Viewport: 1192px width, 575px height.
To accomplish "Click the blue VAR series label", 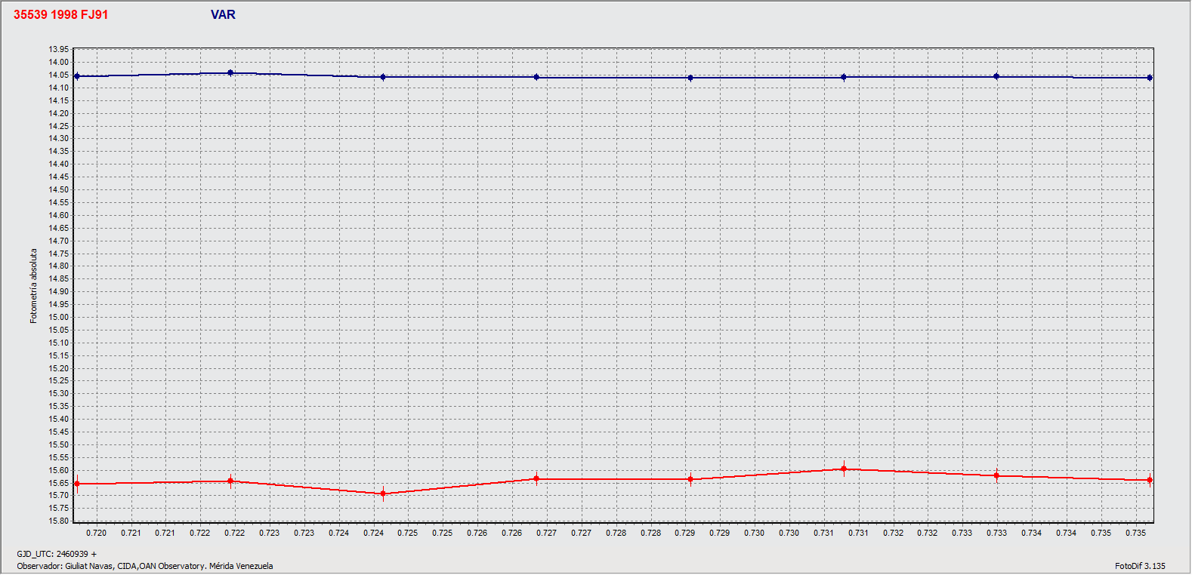I will point(223,15).
